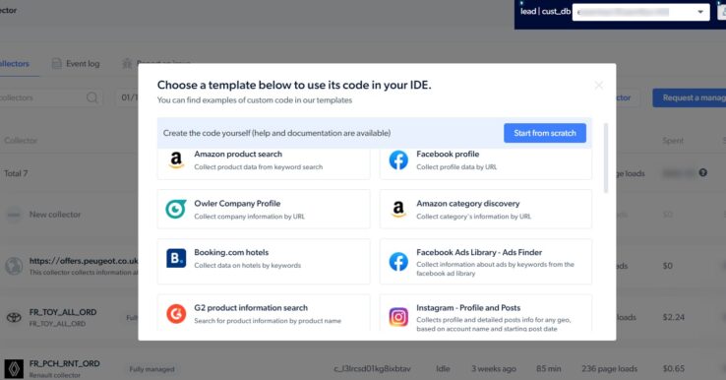Click the help question mark icon near spent total
Viewport: 726px width, 380px height.
(x=702, y=173)
